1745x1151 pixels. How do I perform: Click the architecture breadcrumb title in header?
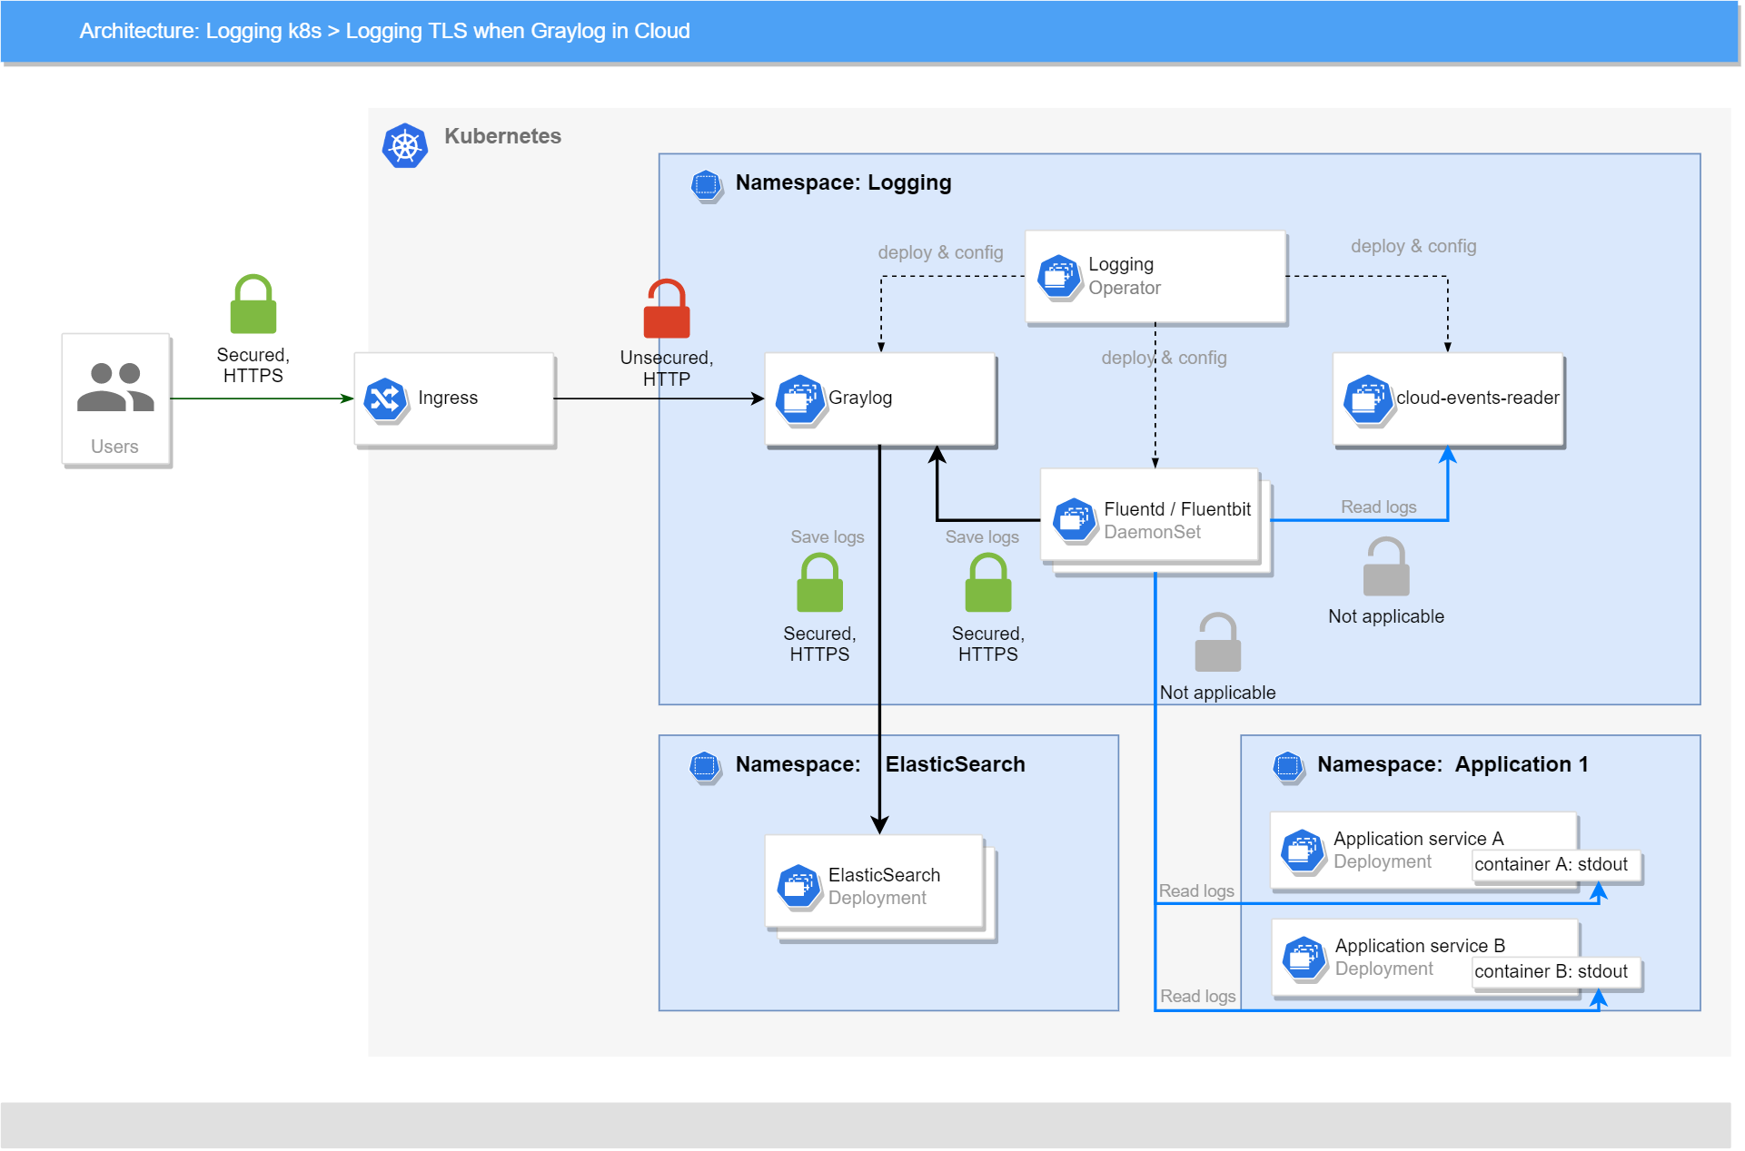[x=384, y=31]
